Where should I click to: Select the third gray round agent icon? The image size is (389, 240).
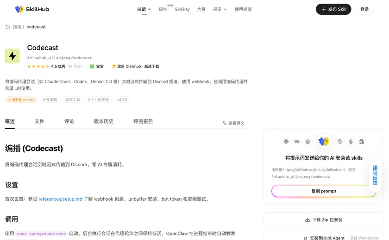308,142
